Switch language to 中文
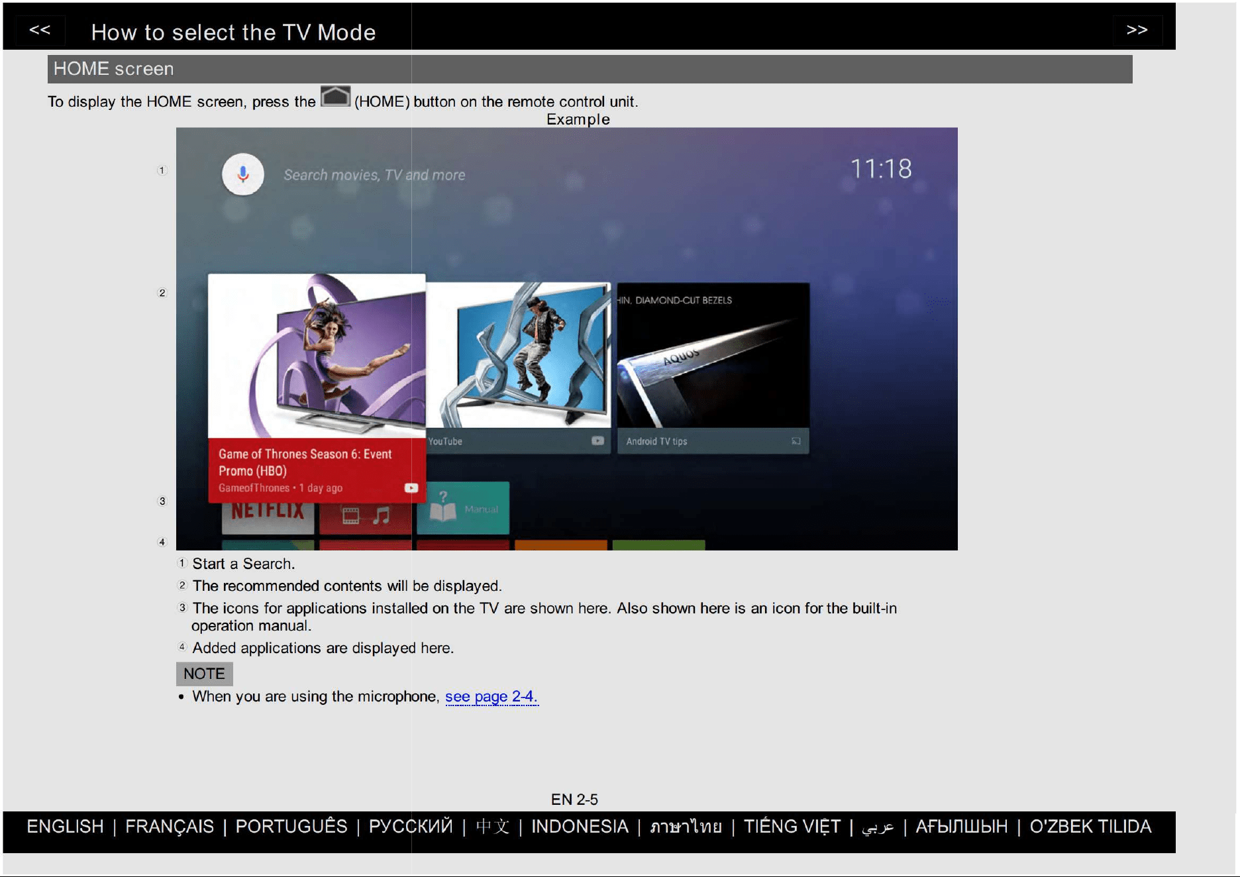This screenshot has width=1240, height=877. 493,827
